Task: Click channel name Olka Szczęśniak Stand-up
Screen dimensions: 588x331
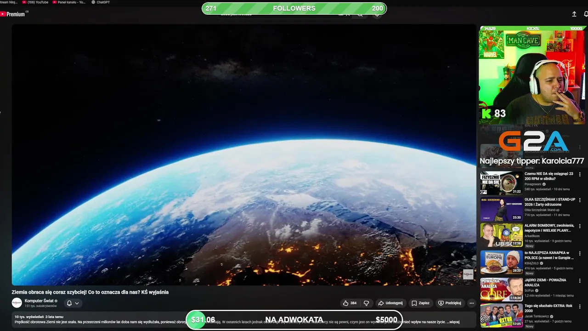Action: pos(542,210)
